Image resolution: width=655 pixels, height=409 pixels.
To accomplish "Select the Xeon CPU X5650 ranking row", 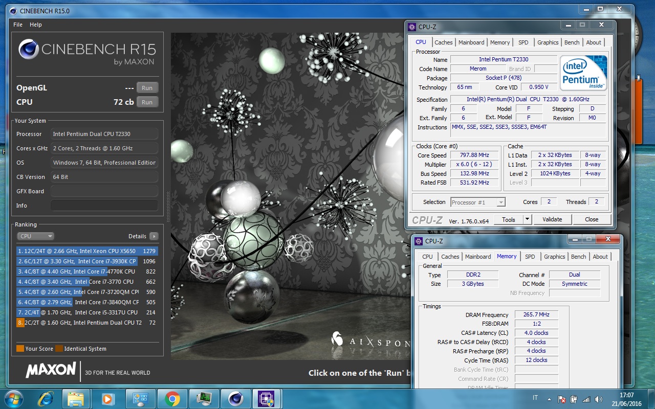I will click(87, 251).
